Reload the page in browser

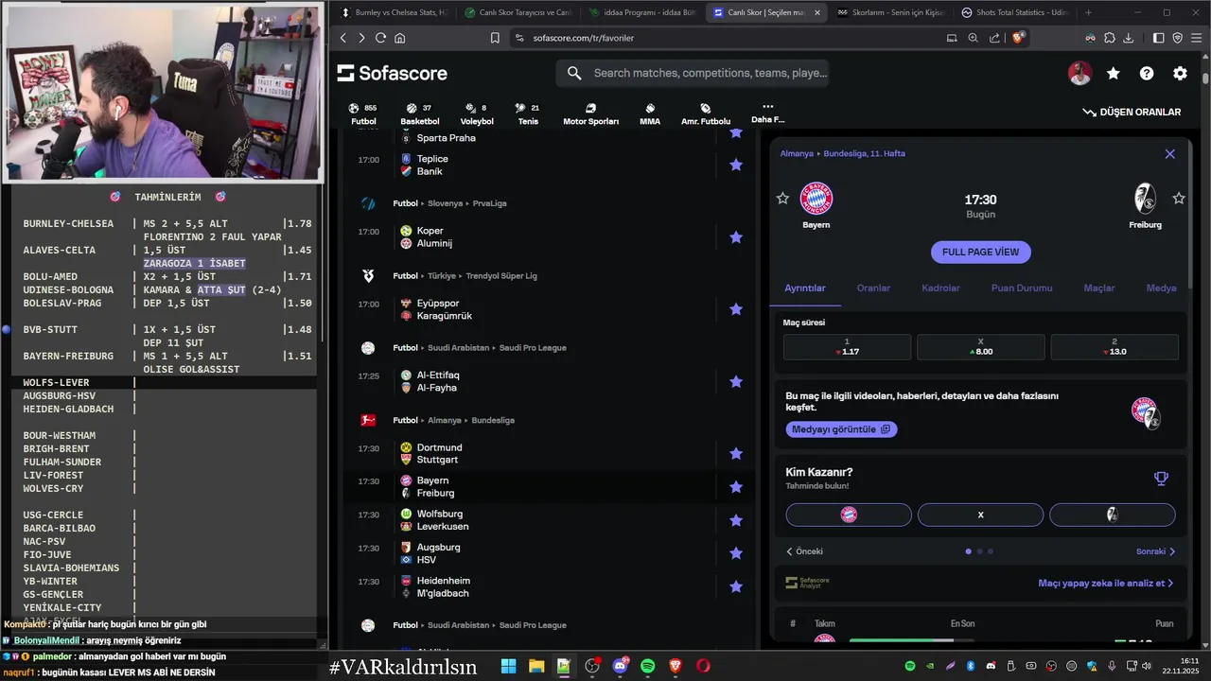(380, 38)
